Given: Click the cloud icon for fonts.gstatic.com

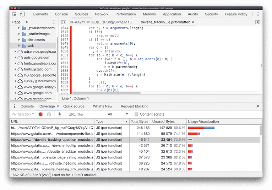Looking at the screenshot, I should pos(20,69).
